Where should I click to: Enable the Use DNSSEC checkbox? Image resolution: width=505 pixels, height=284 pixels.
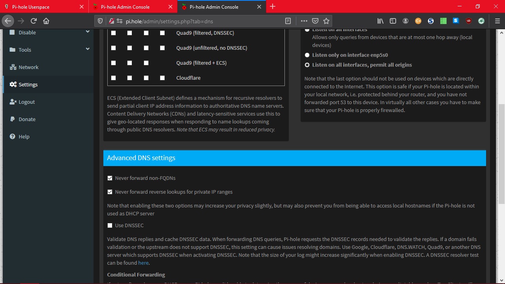pyautogui.click(x=110, y=226)
